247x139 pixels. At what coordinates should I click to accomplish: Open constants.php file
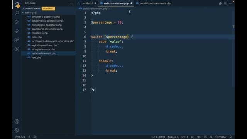(39, 33)
